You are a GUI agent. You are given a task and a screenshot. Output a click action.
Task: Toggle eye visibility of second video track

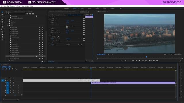point(13,80)
